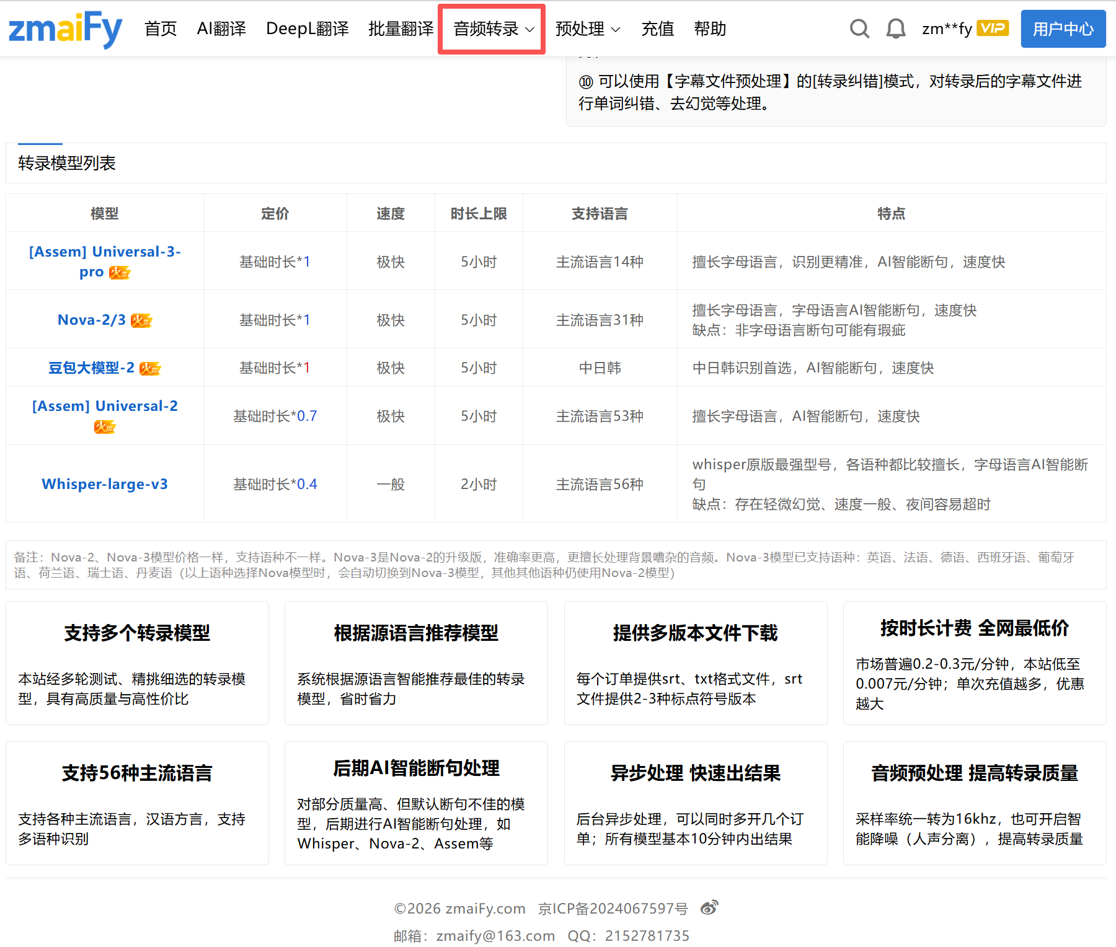Click 后期AI智能断句处理 card title
The image size is (1116, 947).
click(x=416, y=768)
